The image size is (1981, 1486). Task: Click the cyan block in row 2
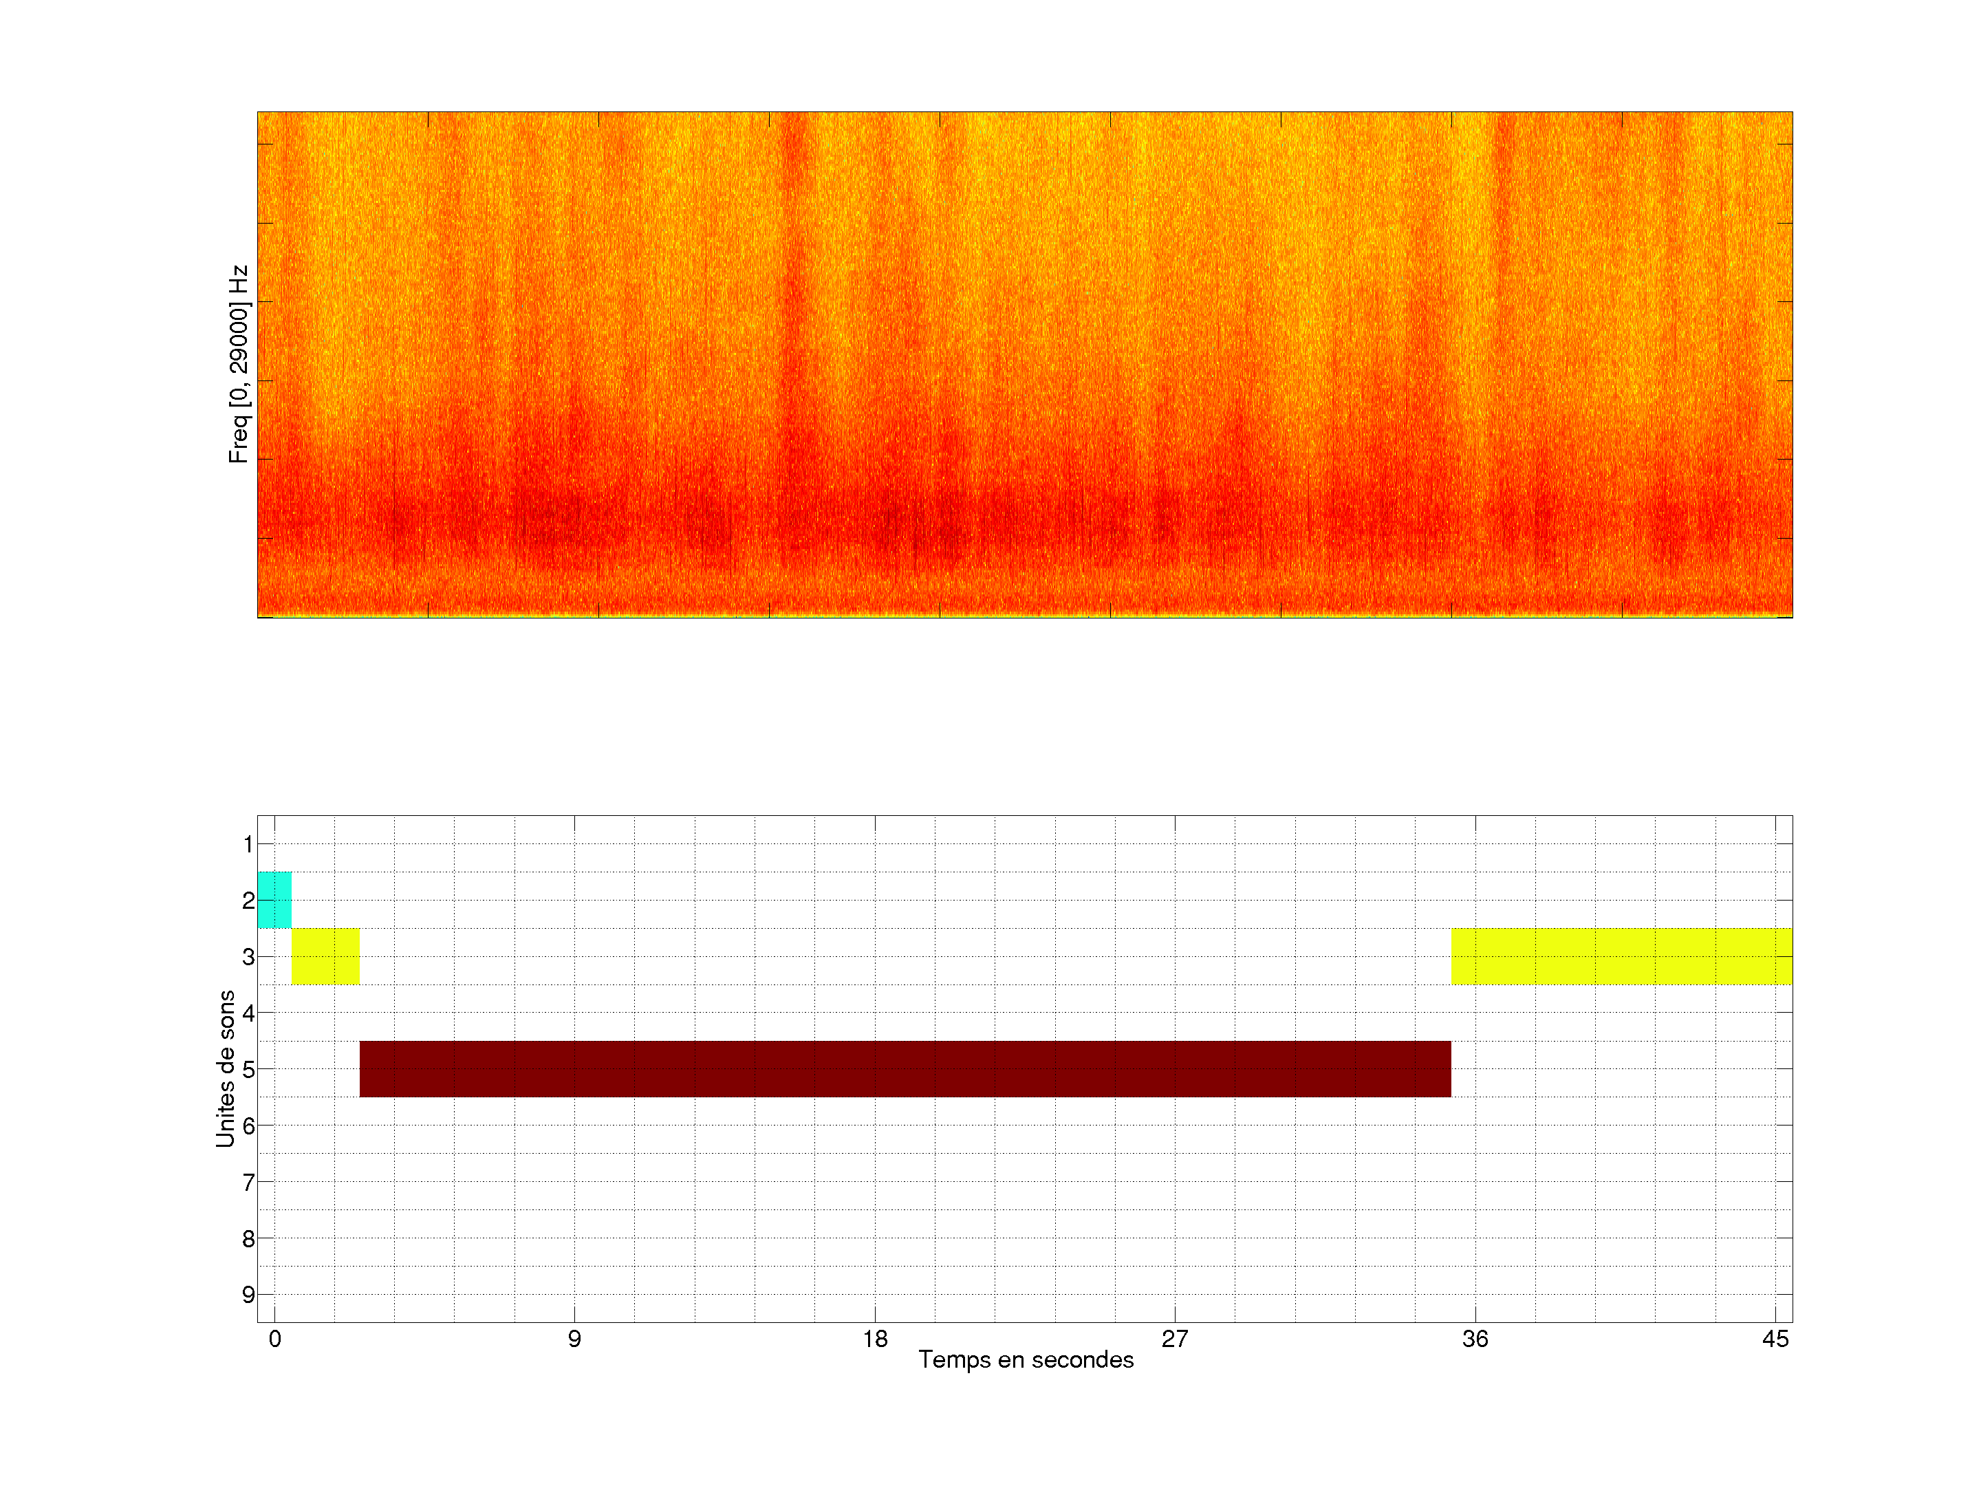click(274, 899)
